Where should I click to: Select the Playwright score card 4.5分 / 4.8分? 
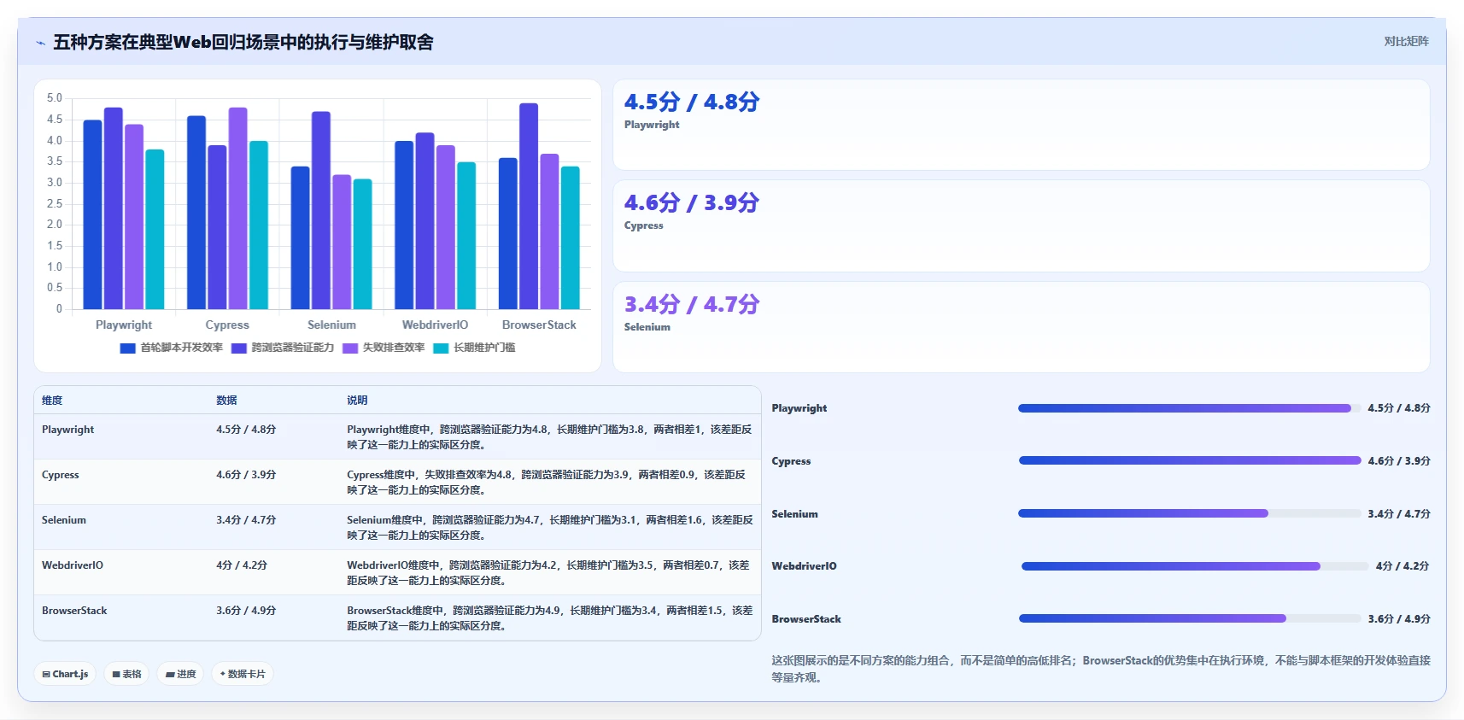click(x=1021, y=125)
